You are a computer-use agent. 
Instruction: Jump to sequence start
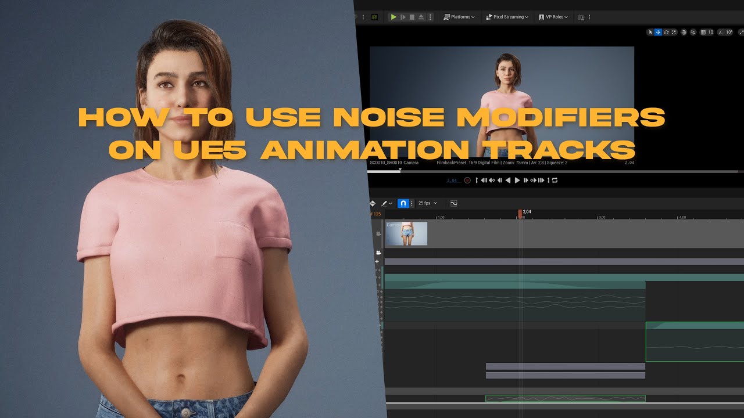[484, 181]
